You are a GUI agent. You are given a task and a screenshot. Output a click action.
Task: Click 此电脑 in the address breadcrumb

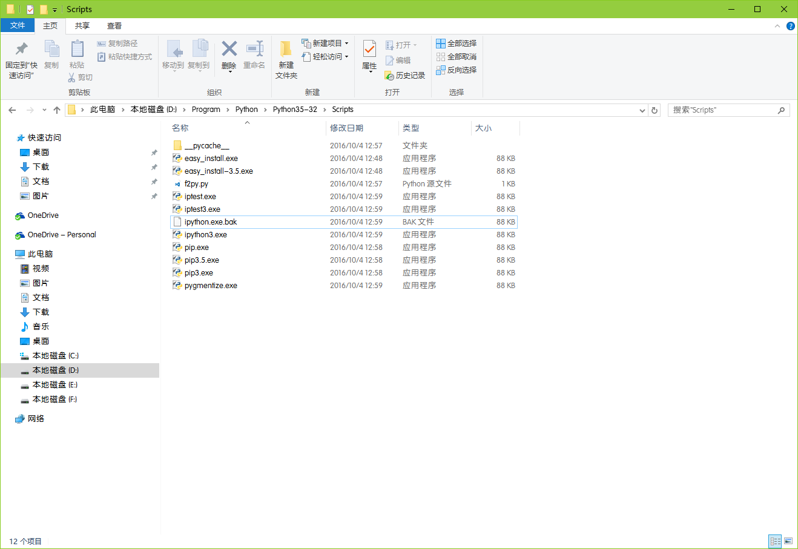pos(102,110)
